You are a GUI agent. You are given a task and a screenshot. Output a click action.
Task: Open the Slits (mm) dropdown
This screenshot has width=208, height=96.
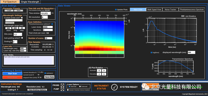point(18,34)
